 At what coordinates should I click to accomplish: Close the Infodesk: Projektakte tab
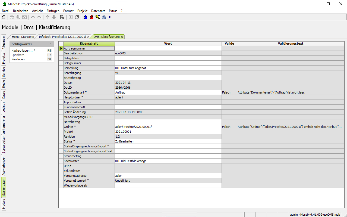[88, 36]
